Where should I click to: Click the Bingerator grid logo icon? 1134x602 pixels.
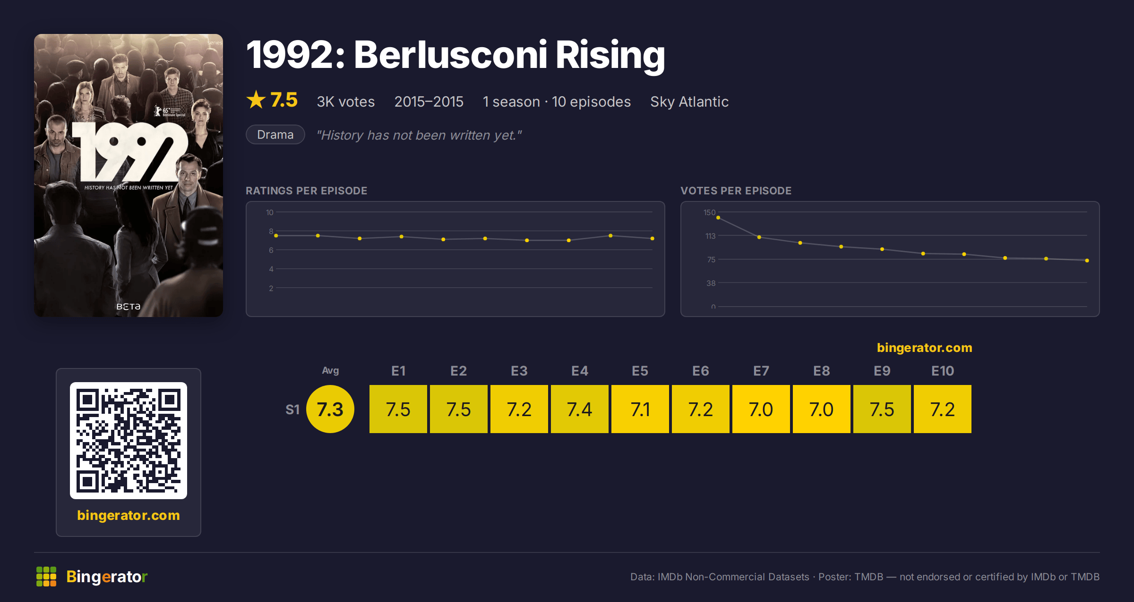click(x=46, y=577)
